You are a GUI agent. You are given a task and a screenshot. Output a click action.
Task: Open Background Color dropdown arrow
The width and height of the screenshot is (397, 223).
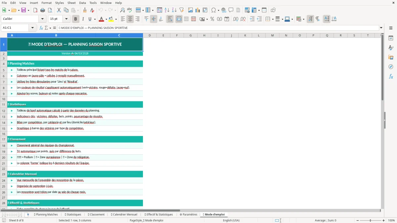click(x=116, y=19)
